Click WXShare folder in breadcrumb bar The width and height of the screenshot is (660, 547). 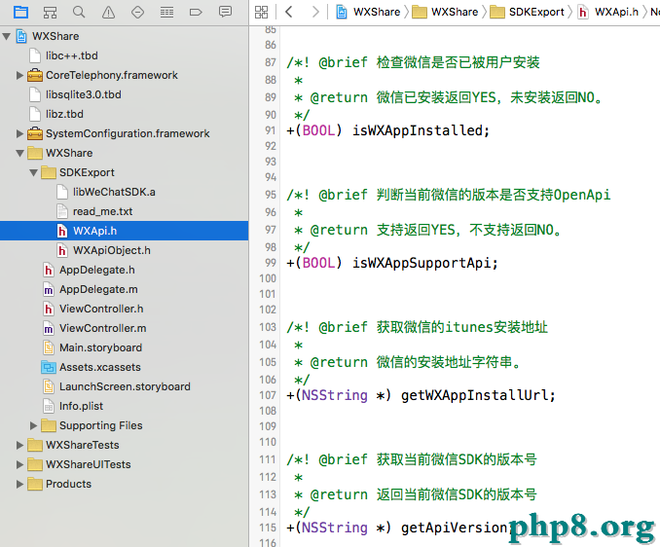point(445,12)
